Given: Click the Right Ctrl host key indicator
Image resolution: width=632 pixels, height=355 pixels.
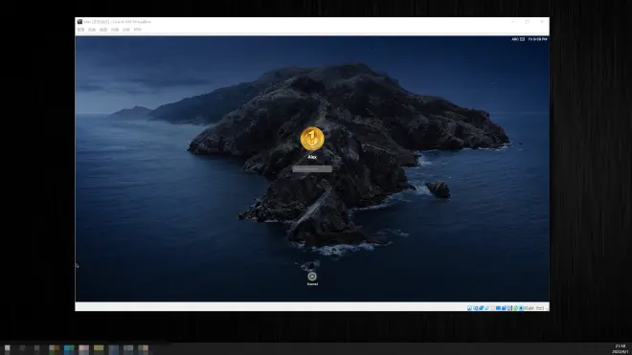Looking at the screenshot, I should tap(534, 308).
